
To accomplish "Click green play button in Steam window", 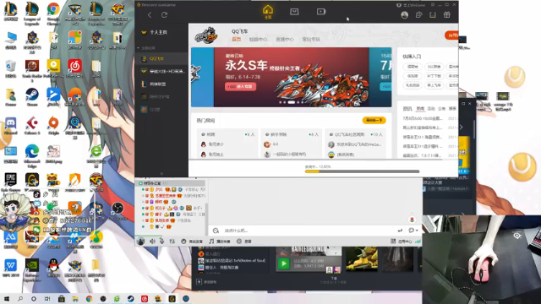I will (x=284, y=264).
